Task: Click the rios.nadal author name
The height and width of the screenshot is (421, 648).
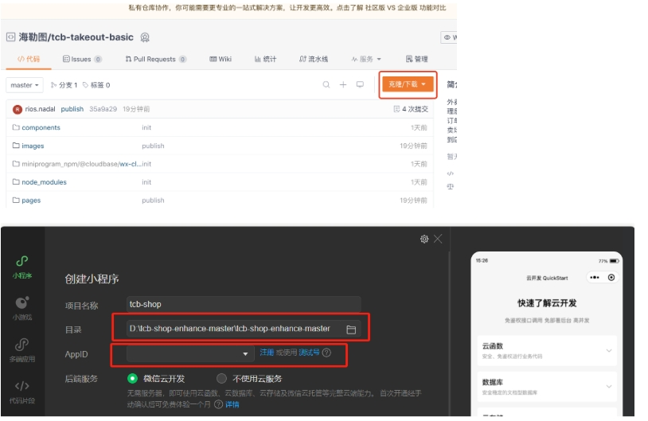Action: (40, 109)
